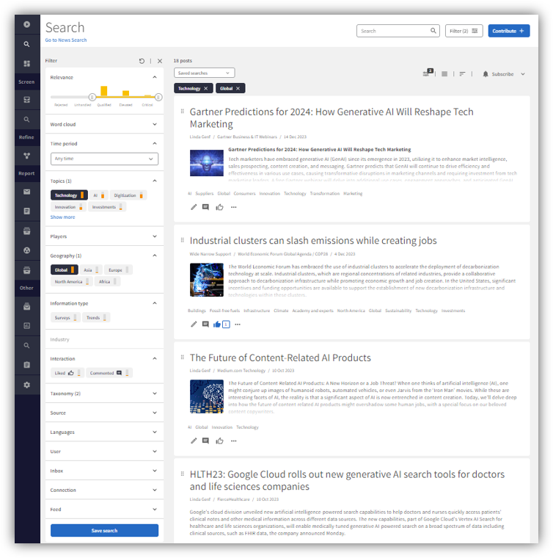Viewport: 553px width, 558px height.
Task: Toggle the Digitization topic filter
Action: click(x=128, y=195)
